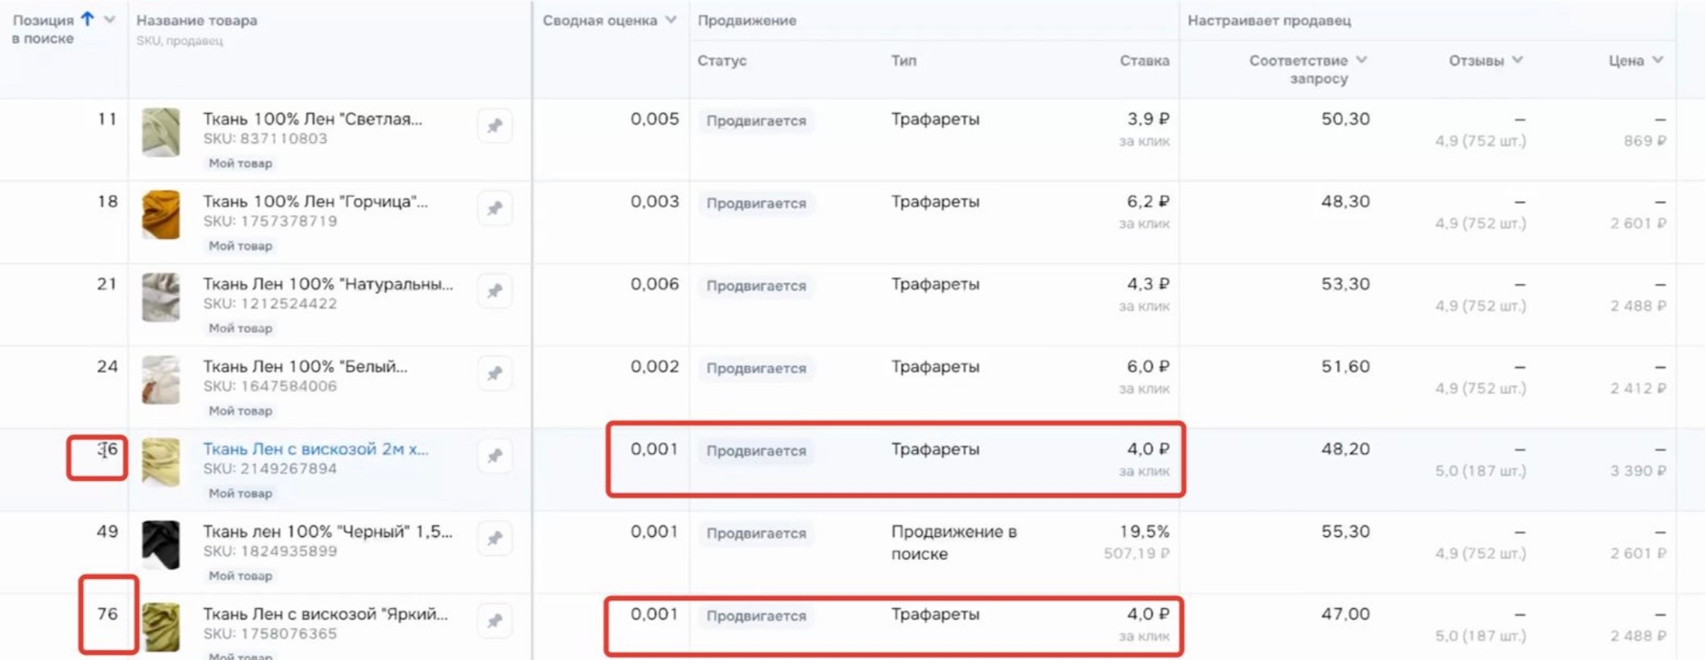The image size is (1705, 660).
Task: Pin the "Горчица" fabric product
Action: pos(495,209)
